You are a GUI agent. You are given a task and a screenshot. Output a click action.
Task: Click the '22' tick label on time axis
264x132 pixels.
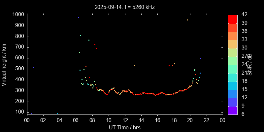click(x=206, y=120)
